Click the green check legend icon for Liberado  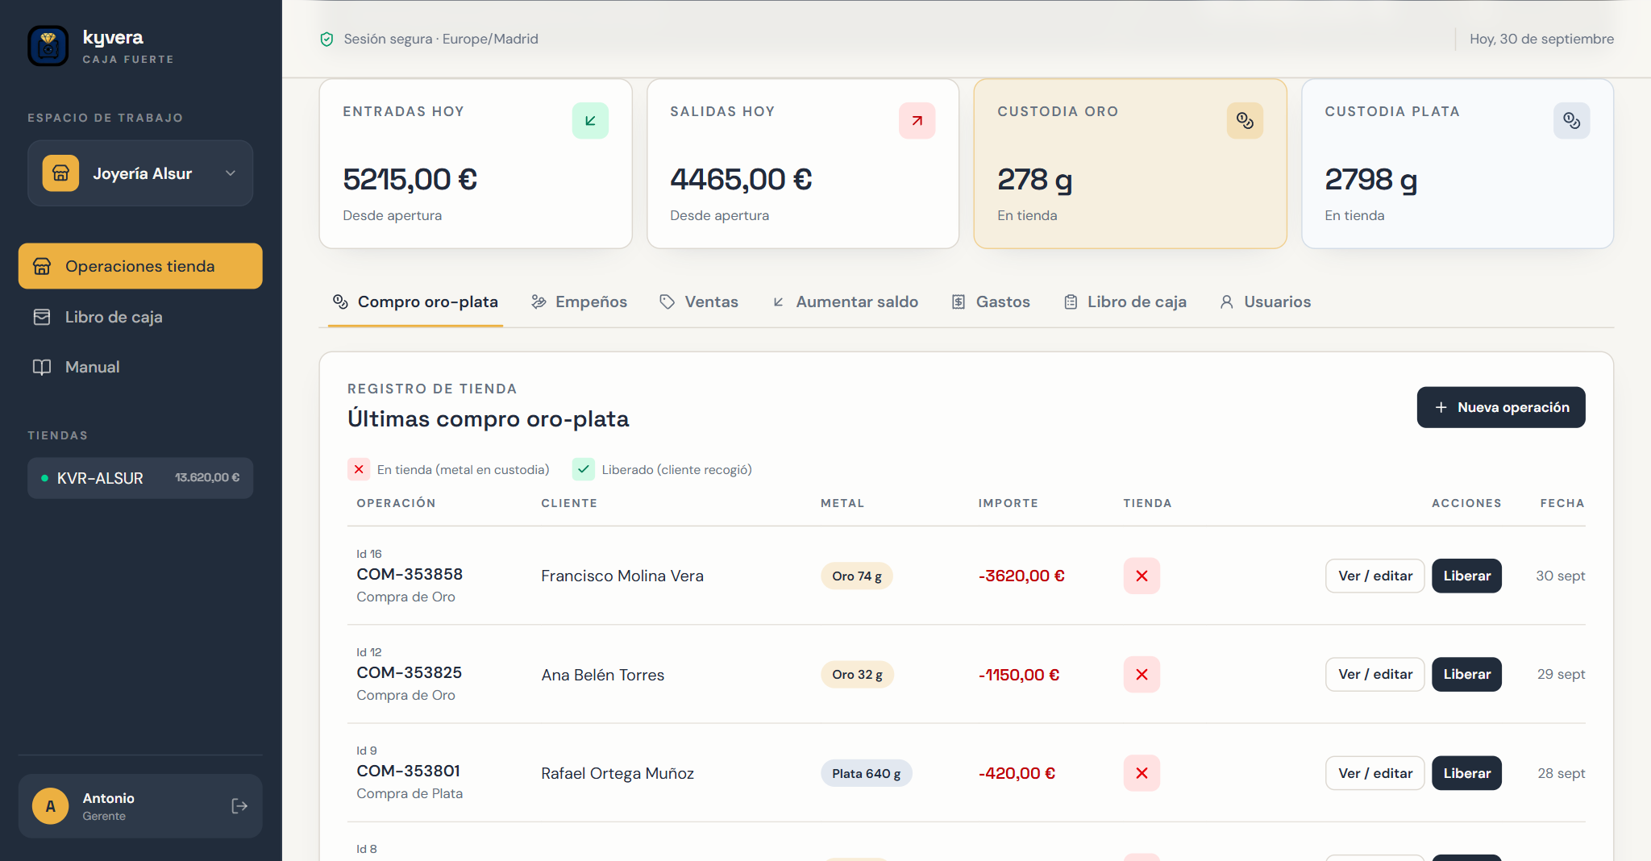[x=584, y=469]
